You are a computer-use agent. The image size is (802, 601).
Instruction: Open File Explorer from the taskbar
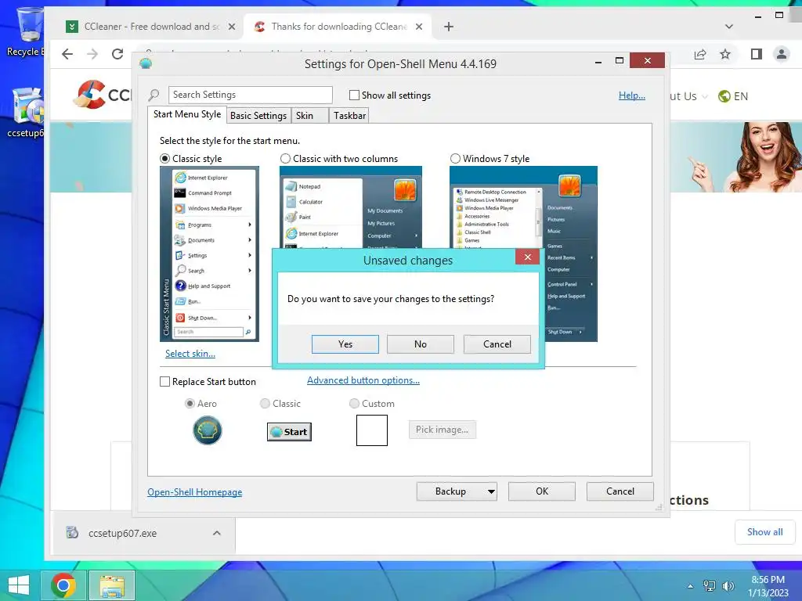coord(112,585)
